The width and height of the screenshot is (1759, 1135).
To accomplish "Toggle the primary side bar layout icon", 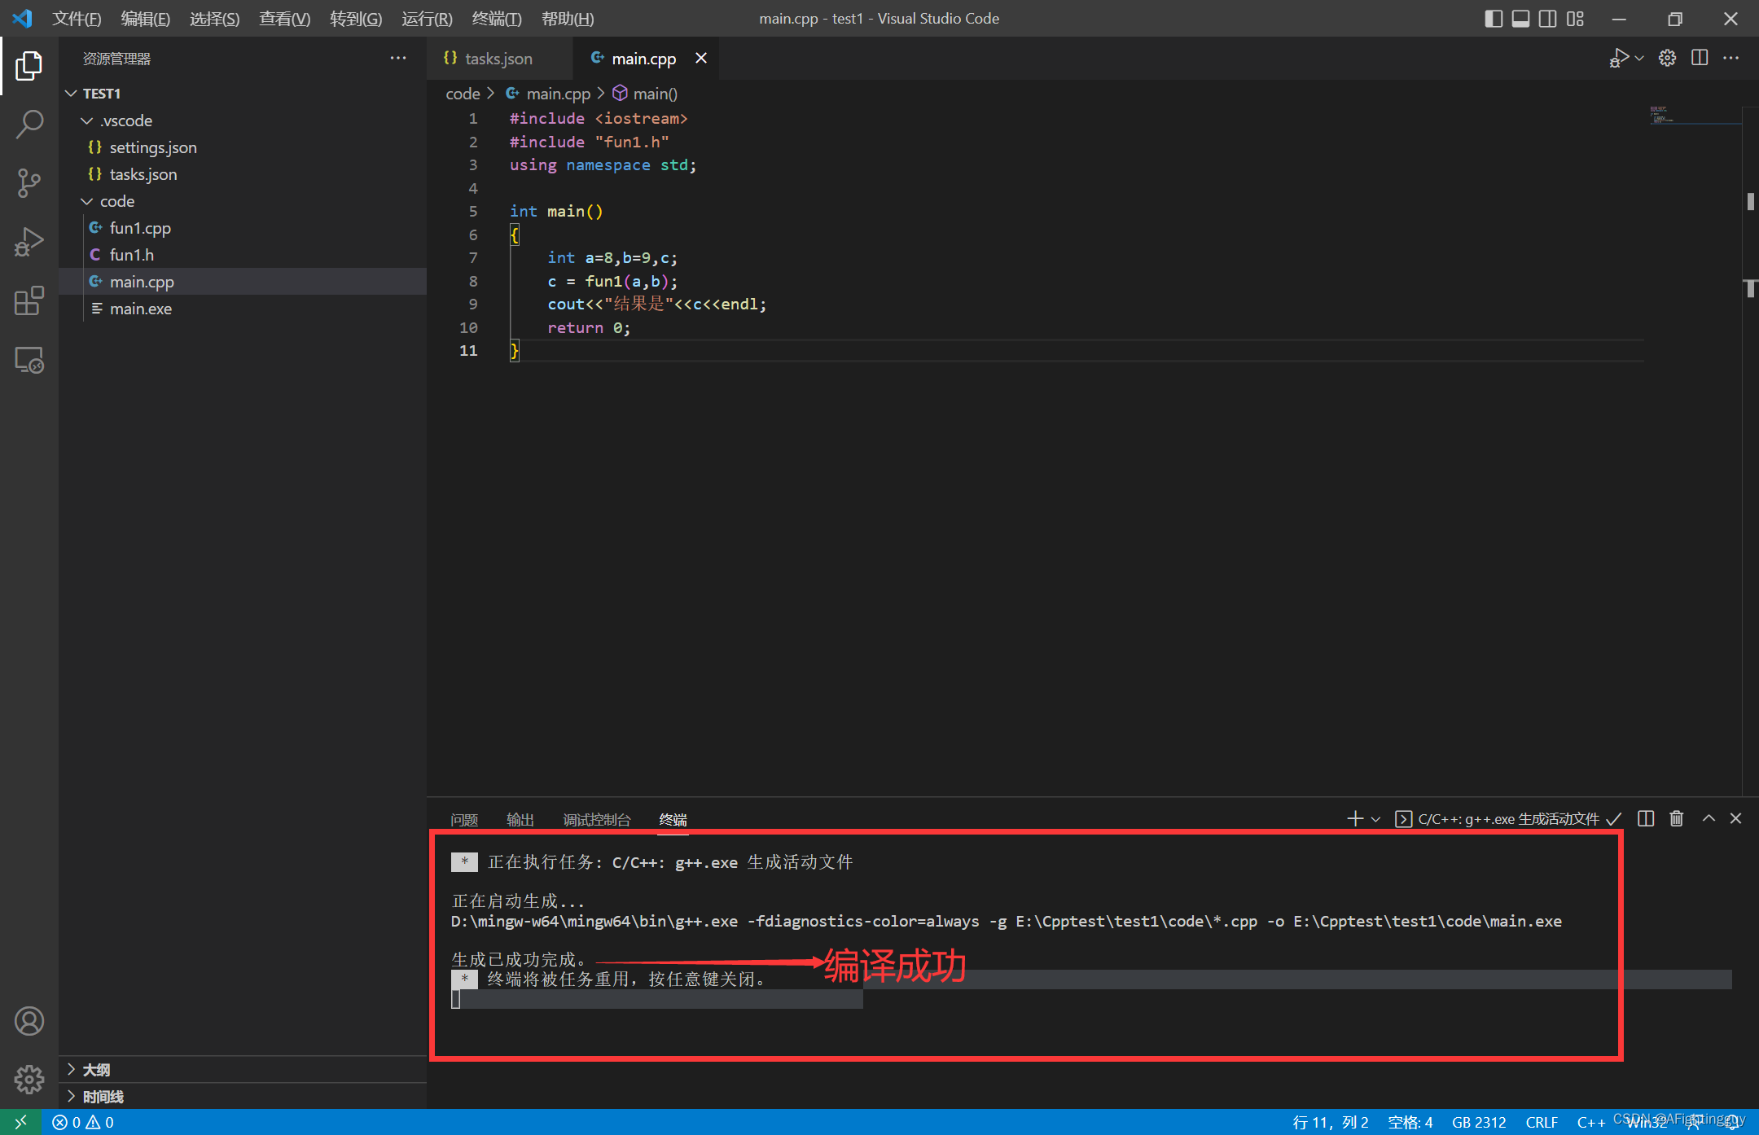I will pyautogui.click(x=1494, y=18).
